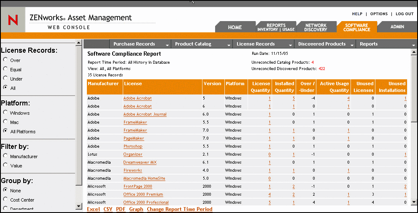The image size is (418, 213).
Task: Open Reports USAGE section
Action: pos(288,30)
